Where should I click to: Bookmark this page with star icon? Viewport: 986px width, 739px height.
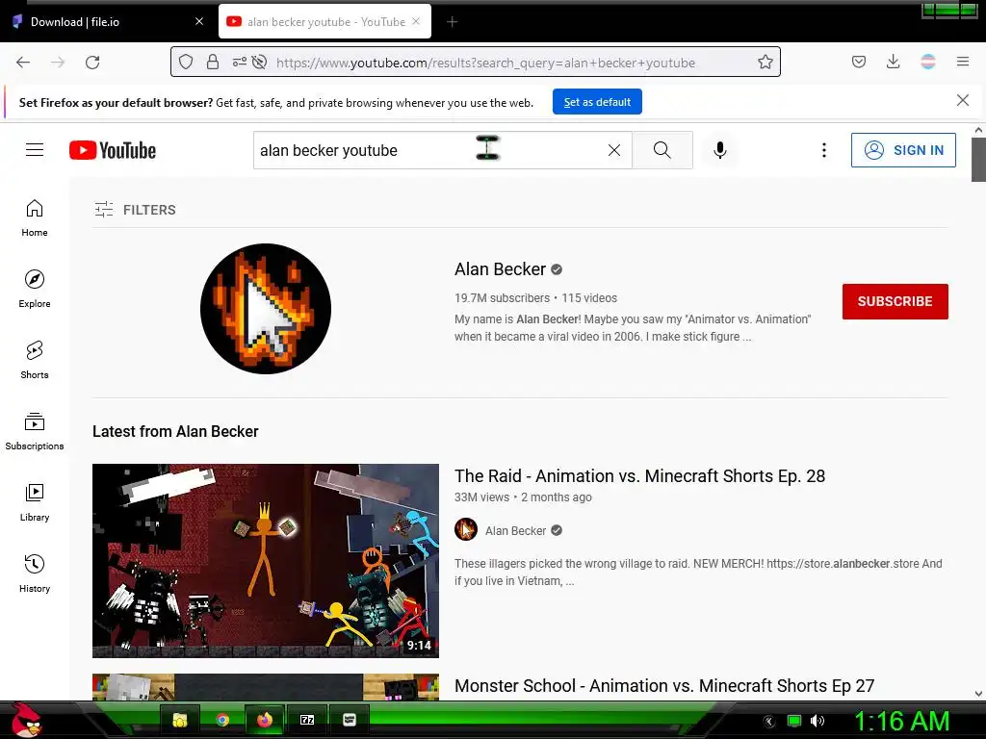point(765,62)
